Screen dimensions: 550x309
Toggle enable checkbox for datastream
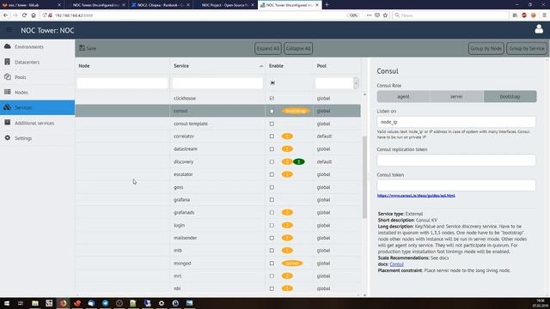click(x=272, y=148)
